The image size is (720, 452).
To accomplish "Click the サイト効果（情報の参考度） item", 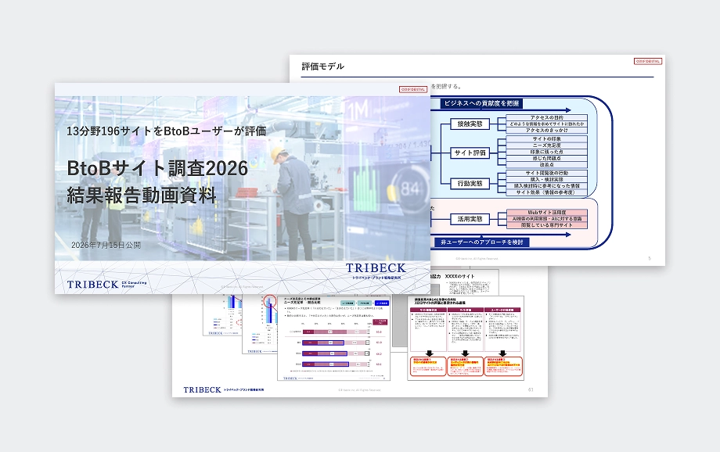I will (x=546, y=192).
